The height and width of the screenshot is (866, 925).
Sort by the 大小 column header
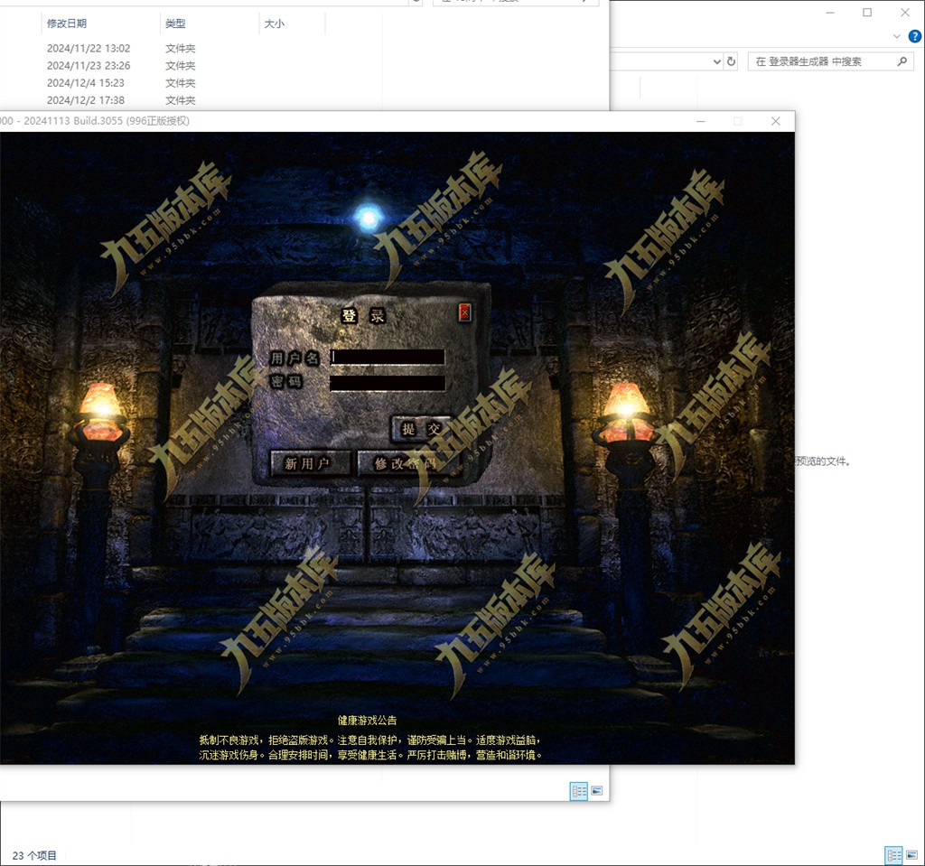tap(275, 23)
